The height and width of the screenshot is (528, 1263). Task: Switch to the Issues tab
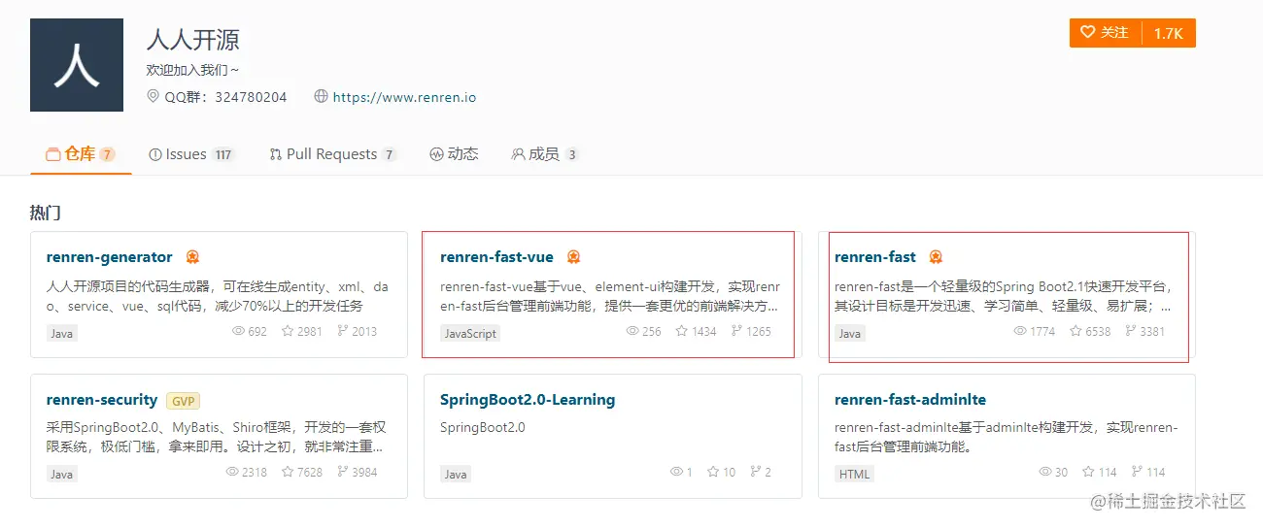coord(191,154)
